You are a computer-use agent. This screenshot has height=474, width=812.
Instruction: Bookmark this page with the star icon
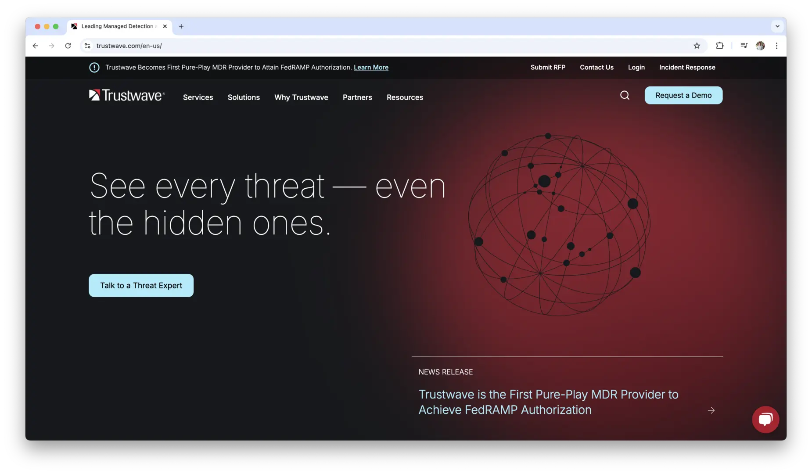(x=697, y=46)
